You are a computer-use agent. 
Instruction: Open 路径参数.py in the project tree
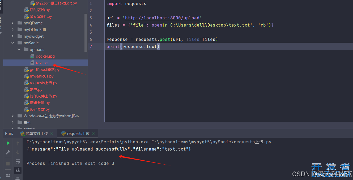click(40, 109)
